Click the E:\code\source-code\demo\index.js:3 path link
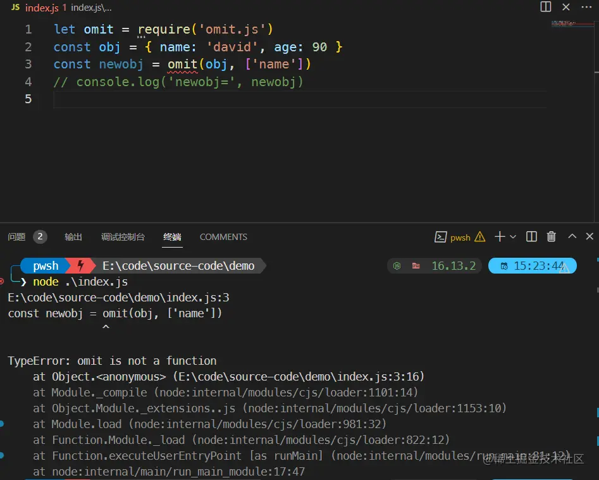599x480 pixels. click(x=118, y=298)
